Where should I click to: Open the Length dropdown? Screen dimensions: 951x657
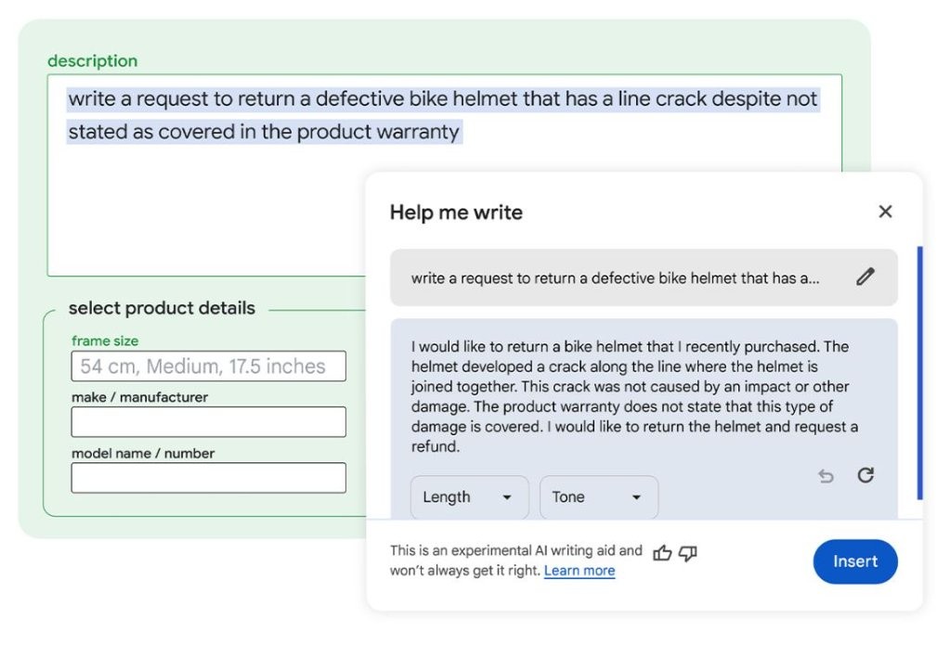[x=469, y=497]
